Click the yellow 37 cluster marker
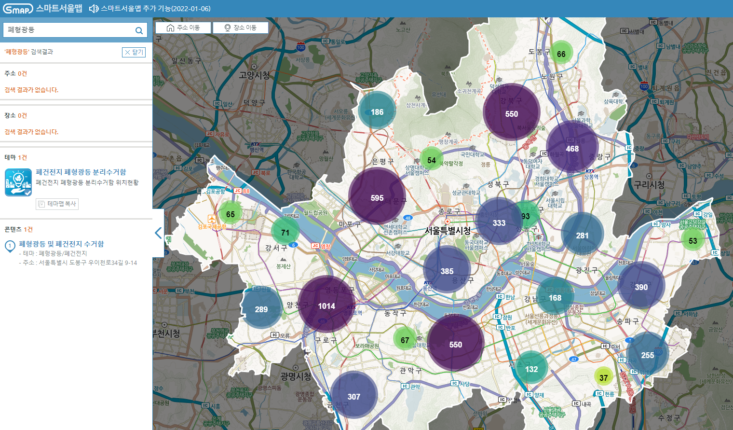This screenshot has width=733, height=430. coord(604,376)
